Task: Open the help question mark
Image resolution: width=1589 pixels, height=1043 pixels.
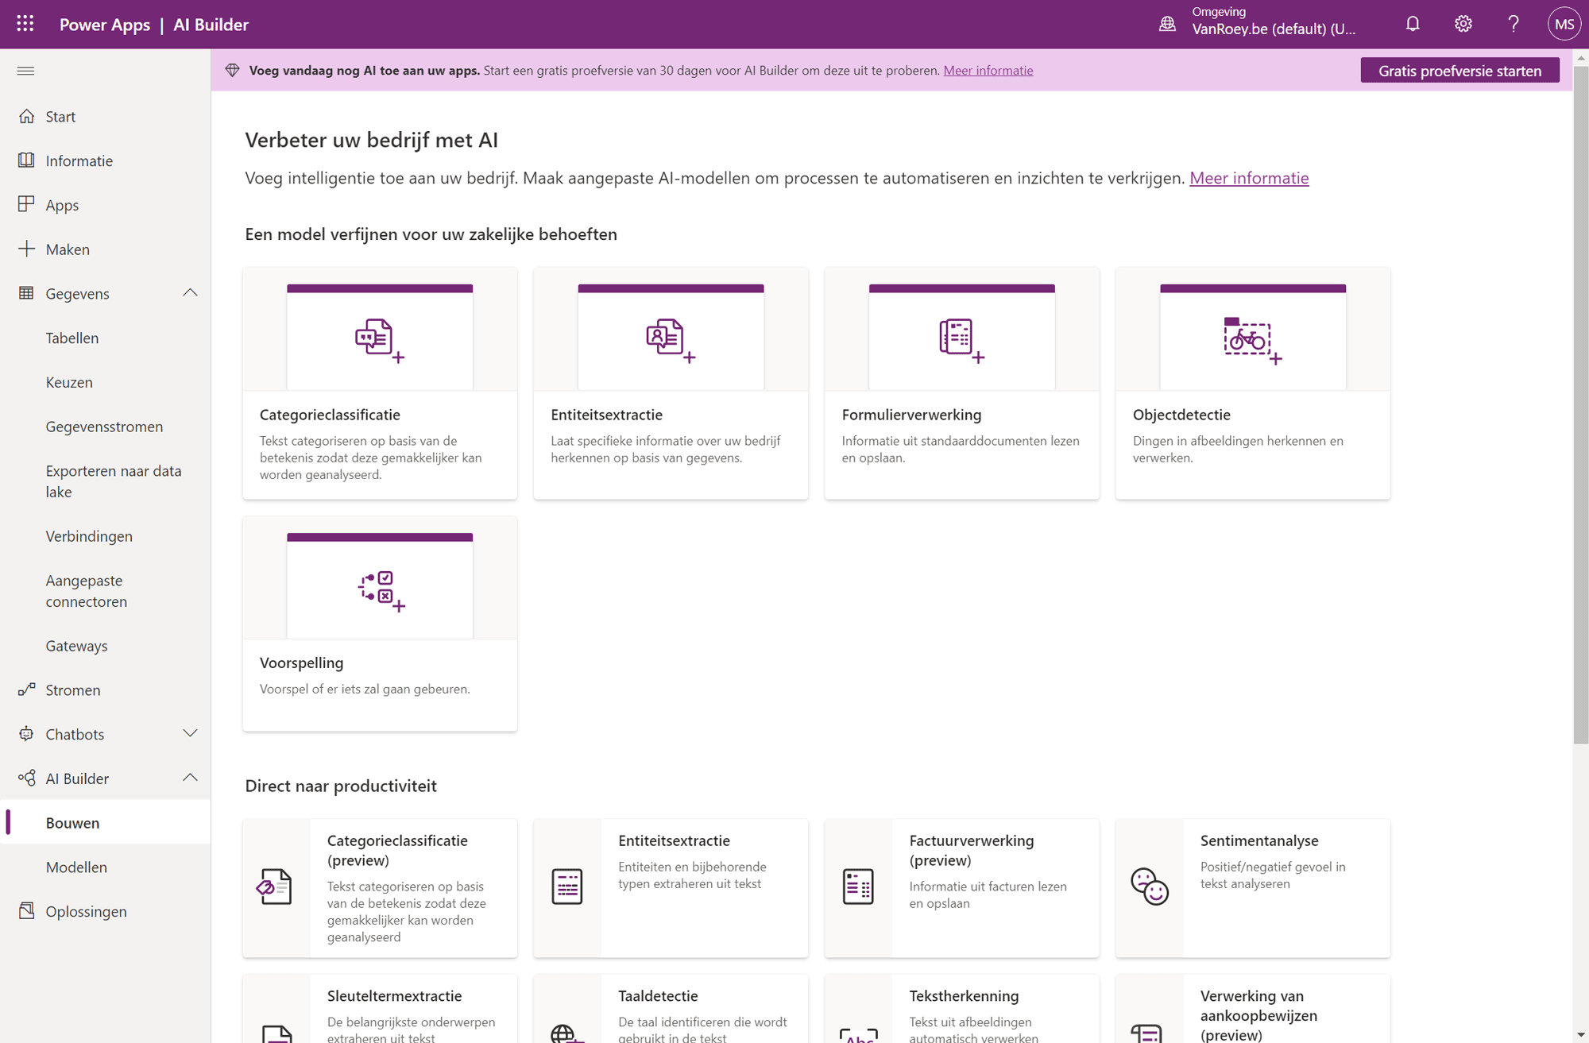Action: 1514,24
